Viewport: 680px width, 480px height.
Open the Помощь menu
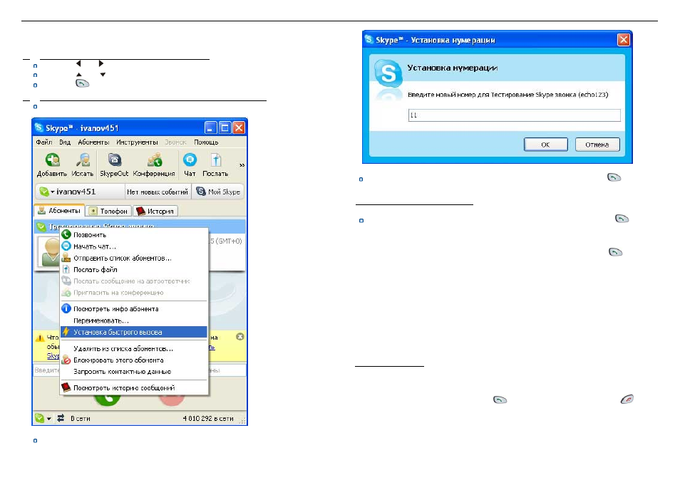click(x=206, y=142)
